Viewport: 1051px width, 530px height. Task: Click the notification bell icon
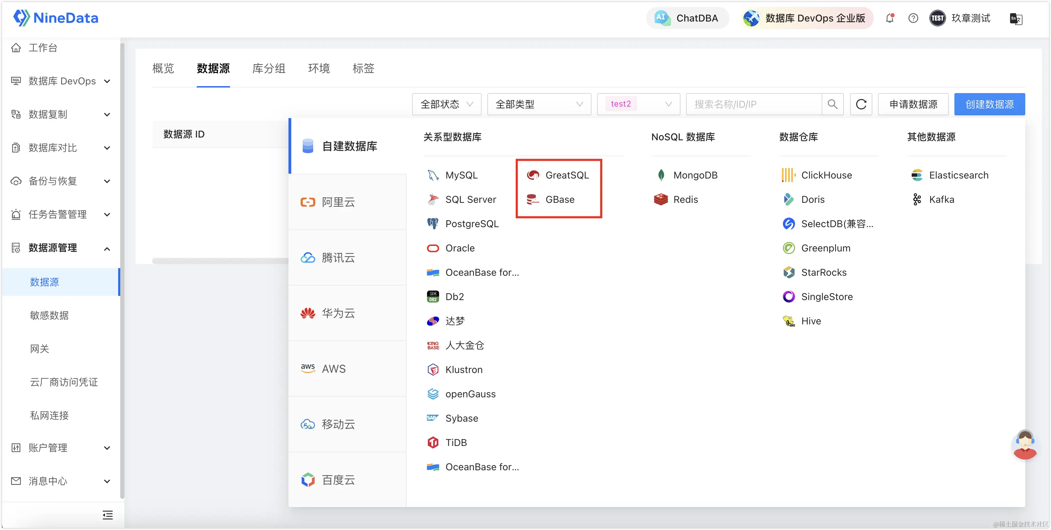(890, 18)
